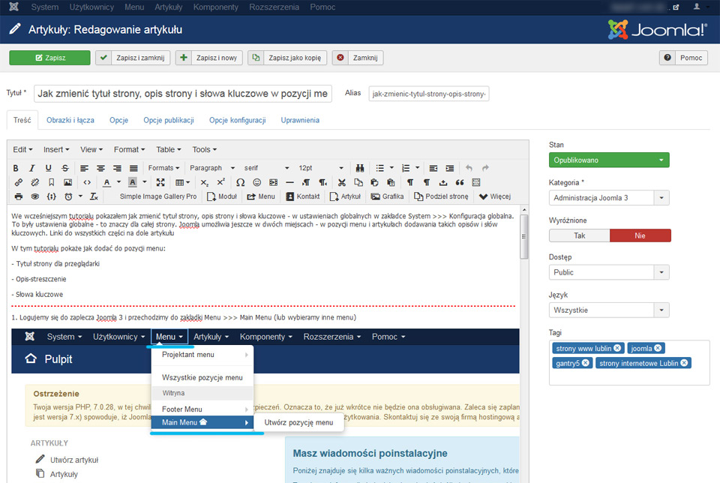Viewport: 720px width, 483px height.
Task: Click the Simple Image Gallery Pro button
Action: tap(158, 196)
